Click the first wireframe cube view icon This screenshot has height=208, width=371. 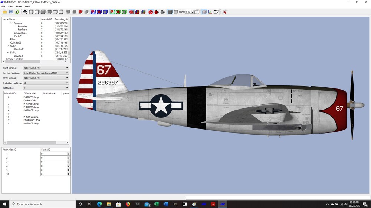pos(31,12)
